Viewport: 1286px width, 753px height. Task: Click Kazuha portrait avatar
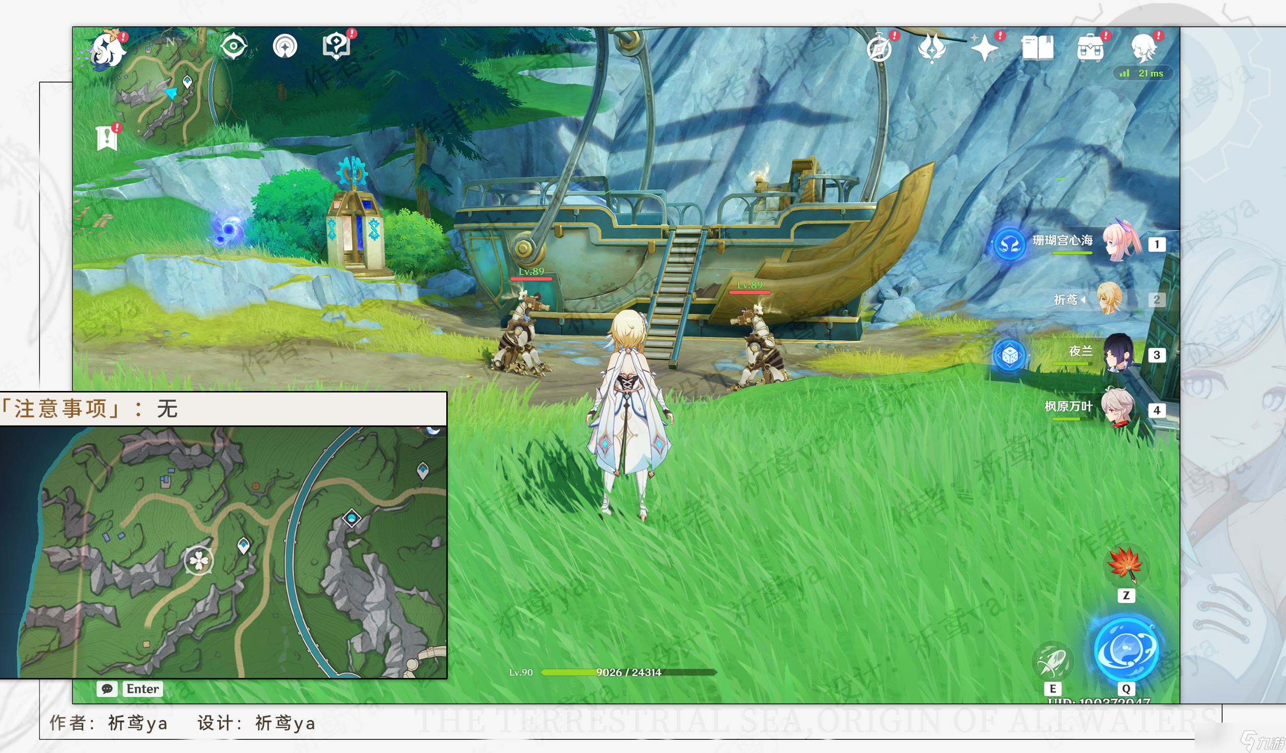tap(1117, 407)
